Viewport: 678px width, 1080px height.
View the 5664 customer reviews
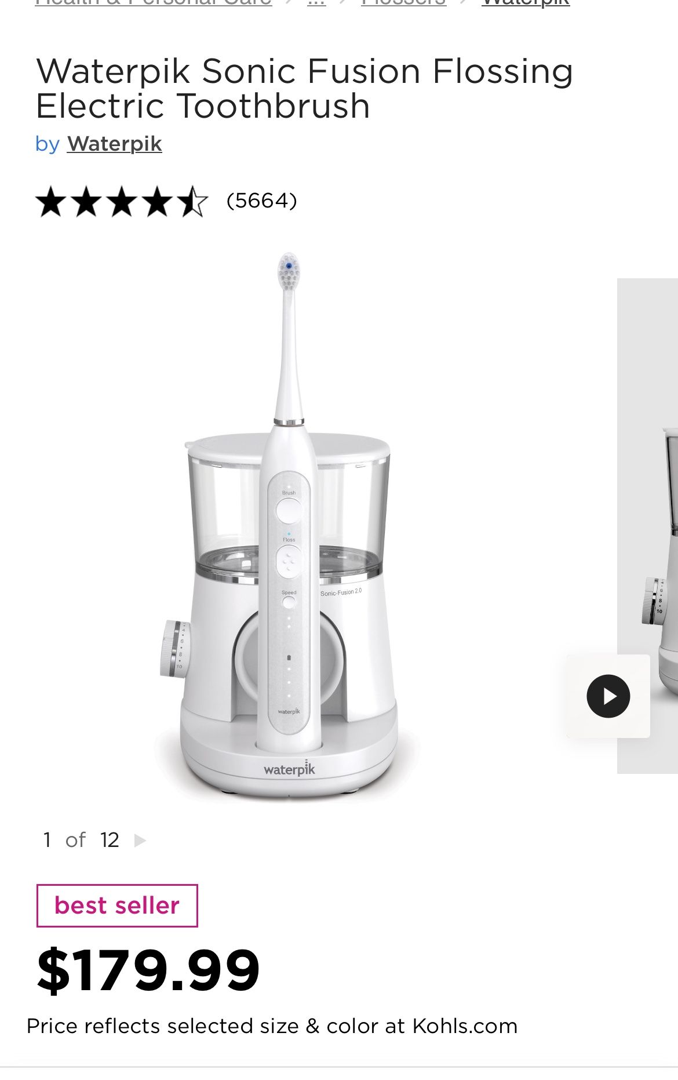click(262, 201)
